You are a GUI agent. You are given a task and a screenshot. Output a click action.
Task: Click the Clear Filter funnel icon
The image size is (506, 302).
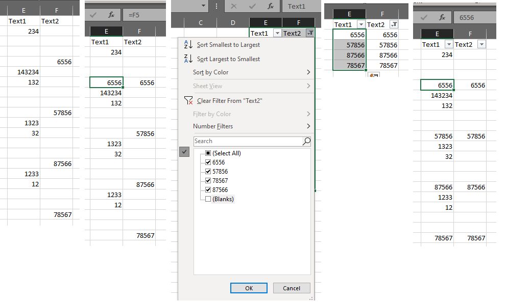click(188, 100)
